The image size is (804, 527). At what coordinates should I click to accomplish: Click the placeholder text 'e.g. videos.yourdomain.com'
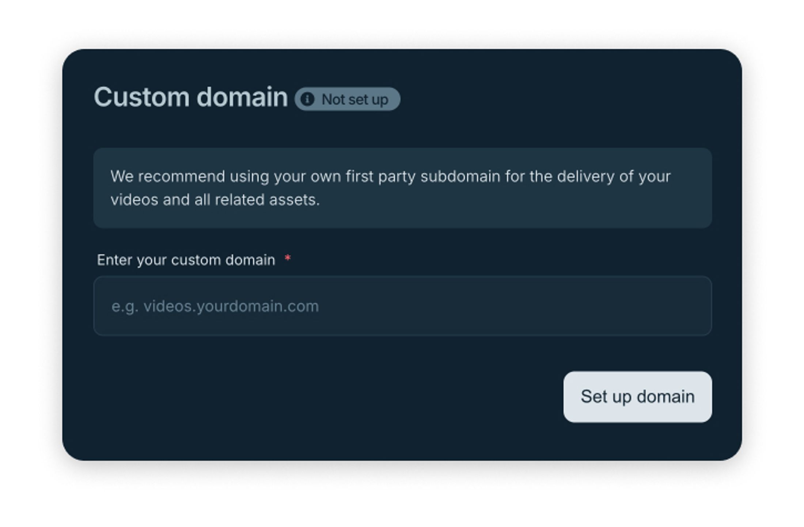pyautogui.click(x=215, y=306)
